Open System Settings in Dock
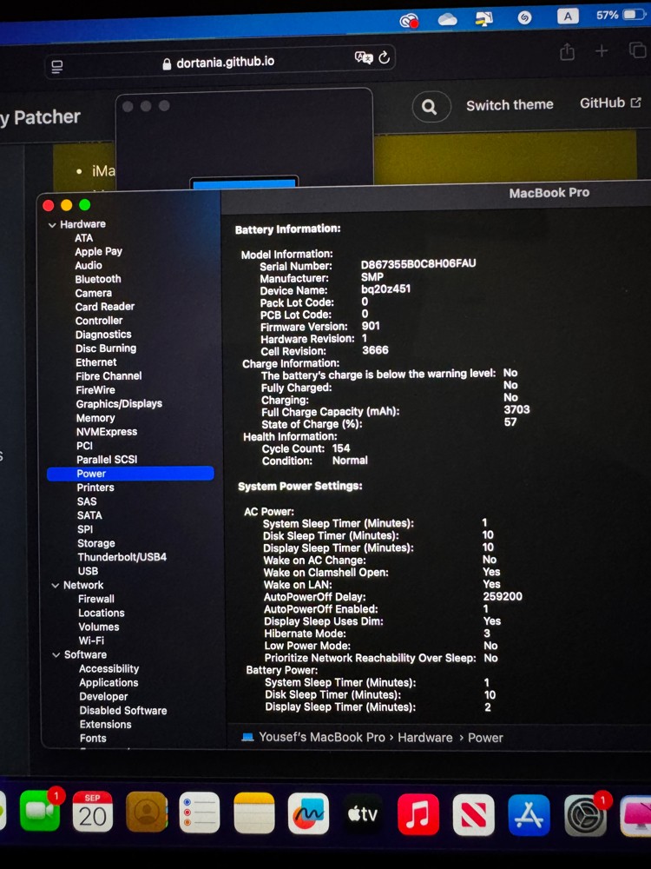 point(586,816)
